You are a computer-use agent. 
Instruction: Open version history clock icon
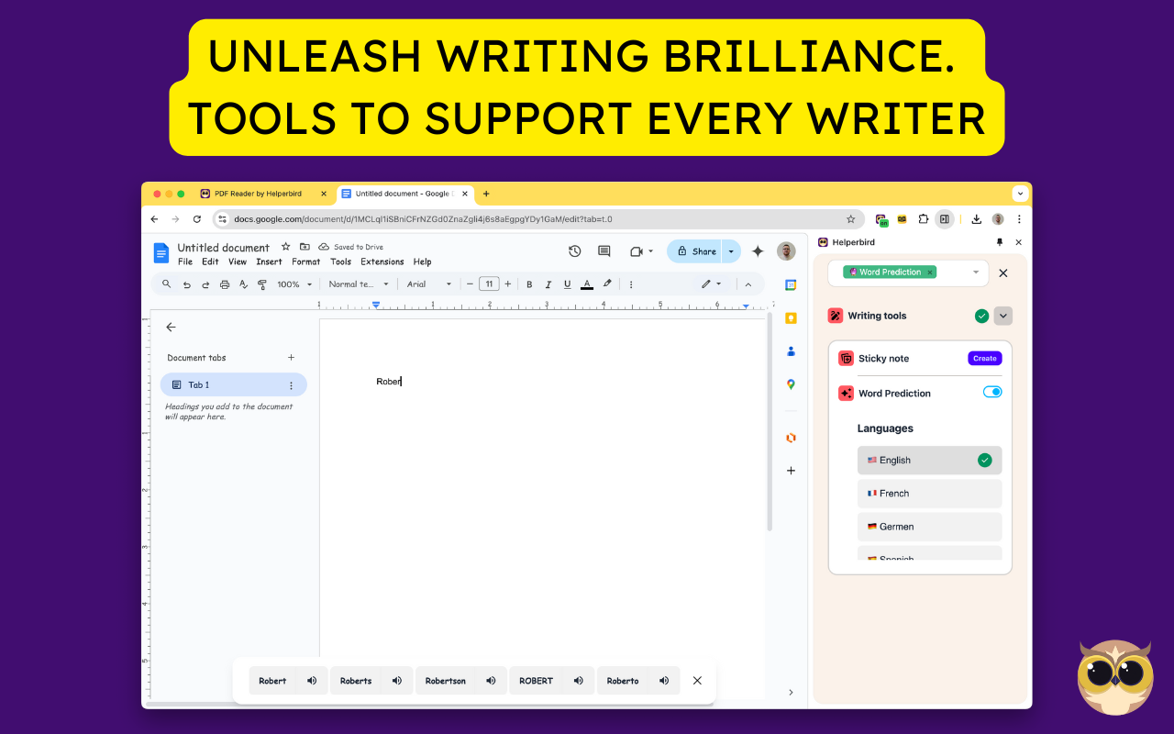click(574, 250)
